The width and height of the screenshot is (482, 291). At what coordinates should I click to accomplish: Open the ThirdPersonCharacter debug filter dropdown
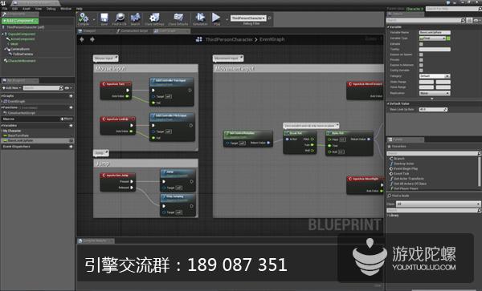(x=248, y=18)
